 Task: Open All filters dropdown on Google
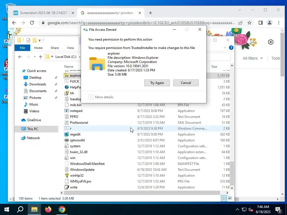[253, 58]
